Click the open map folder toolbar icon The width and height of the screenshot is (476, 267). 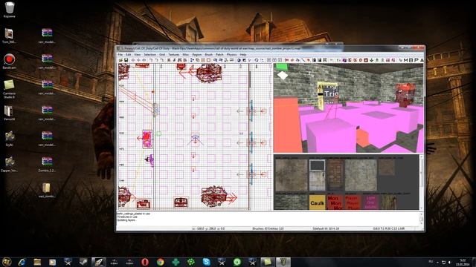(x=120, y=60)
